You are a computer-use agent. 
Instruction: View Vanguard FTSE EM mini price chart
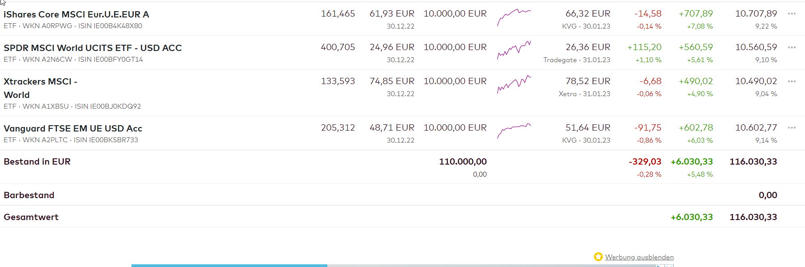pyautogui.click(x=514, y=131)
